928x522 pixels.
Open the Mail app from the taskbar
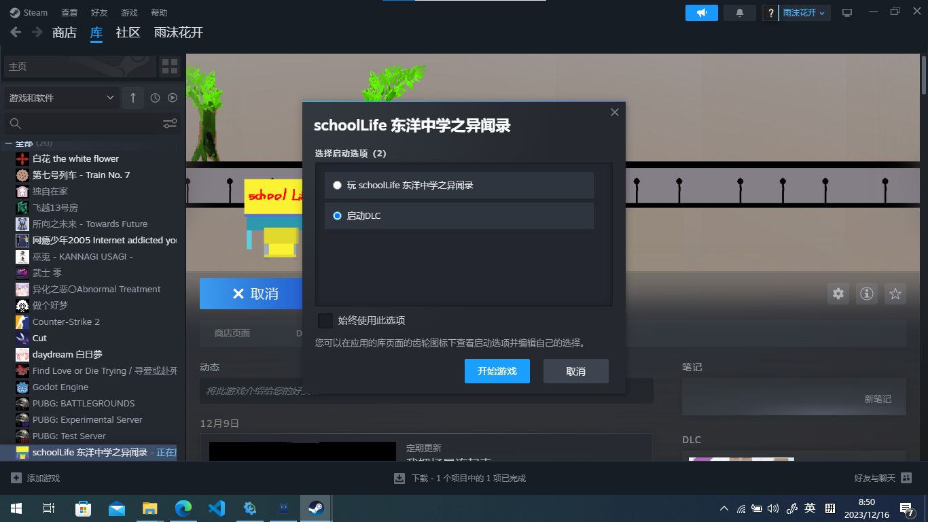117,508
